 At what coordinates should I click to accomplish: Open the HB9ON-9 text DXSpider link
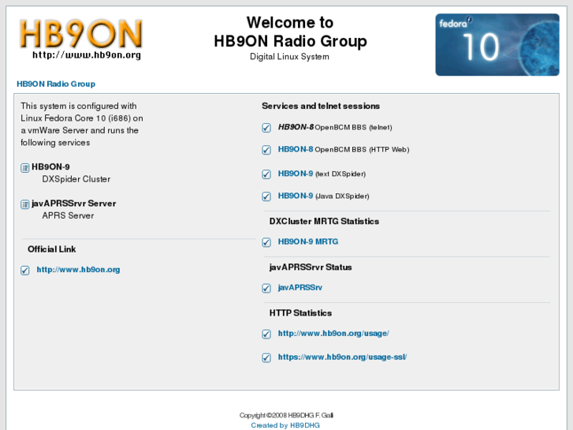point(296,174)
